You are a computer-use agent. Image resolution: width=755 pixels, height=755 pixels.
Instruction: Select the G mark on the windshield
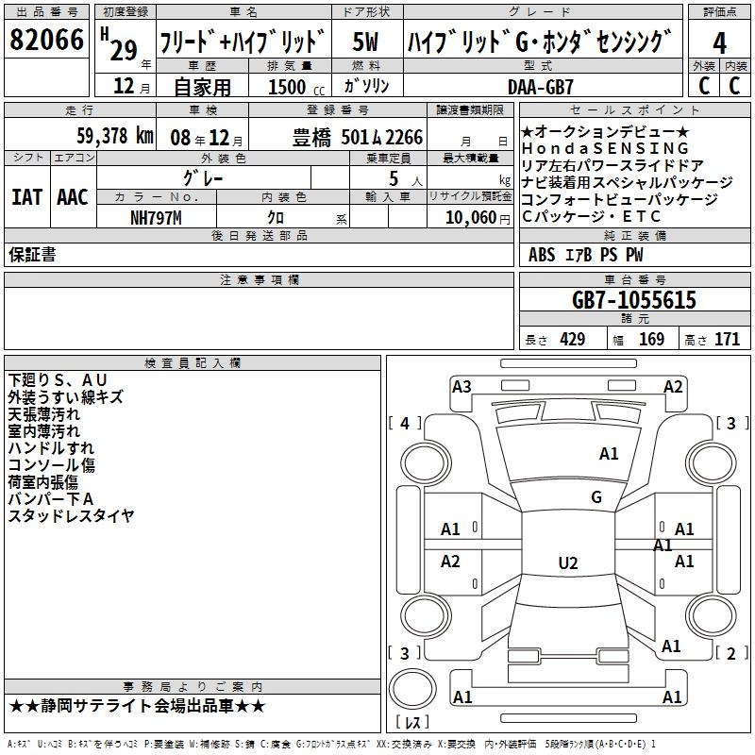point(596,497)
